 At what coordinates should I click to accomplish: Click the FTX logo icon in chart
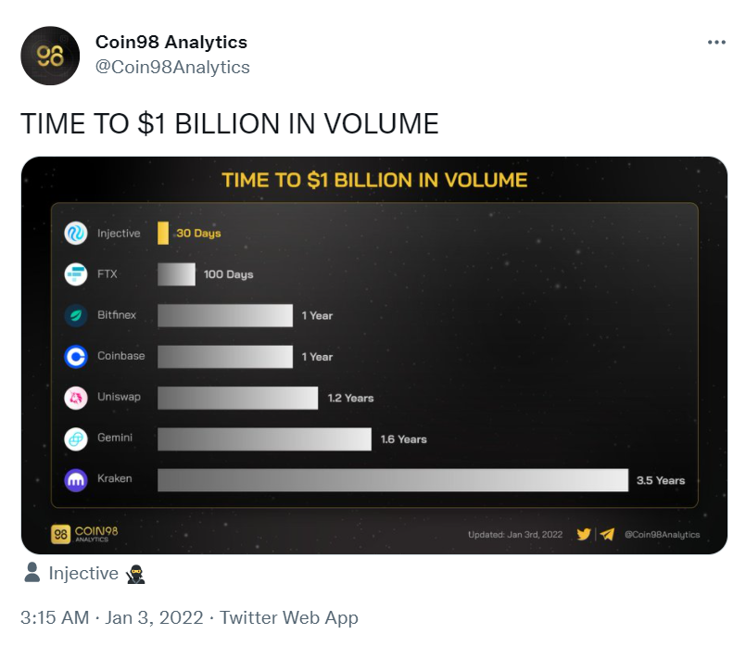(x=76, y=274)
